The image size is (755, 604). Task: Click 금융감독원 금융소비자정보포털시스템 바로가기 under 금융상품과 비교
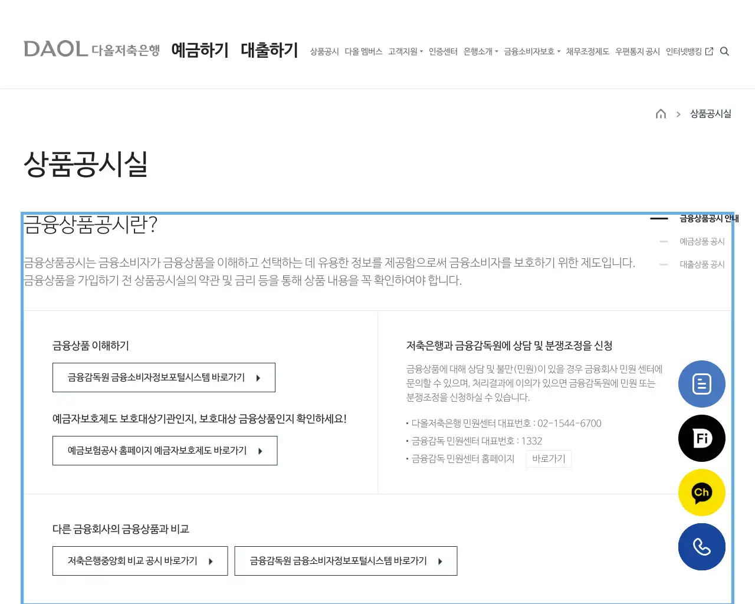click(x=346, y=561)
